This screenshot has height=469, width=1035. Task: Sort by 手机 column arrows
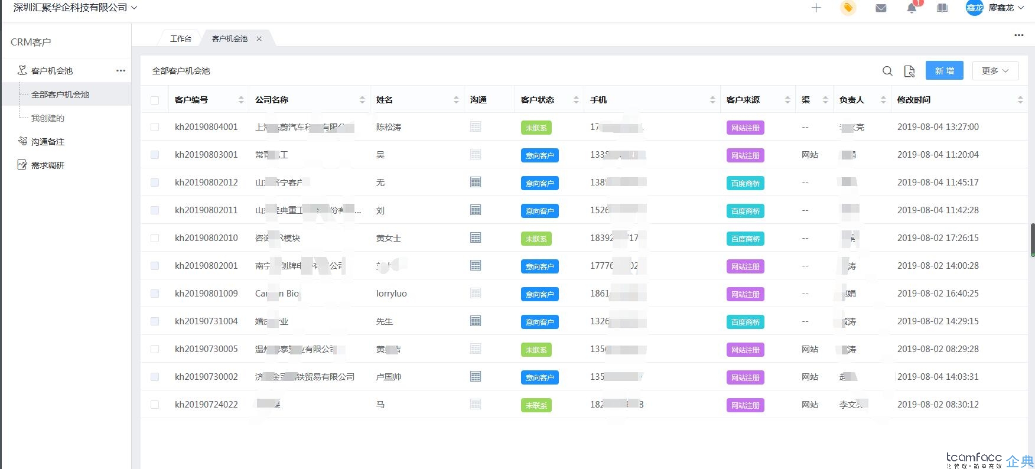tap(712, 100)
